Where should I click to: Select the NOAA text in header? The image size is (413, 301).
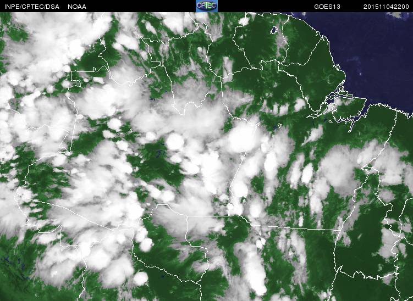[77, 7]
